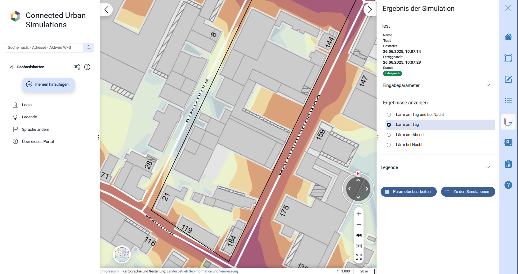Zoom in with the plus button

359,214
